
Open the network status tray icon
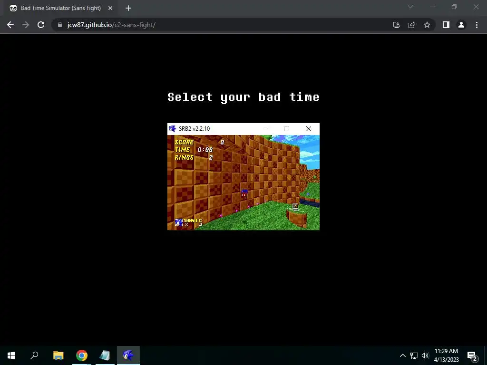pyautogui.click(x=414, y=355)
